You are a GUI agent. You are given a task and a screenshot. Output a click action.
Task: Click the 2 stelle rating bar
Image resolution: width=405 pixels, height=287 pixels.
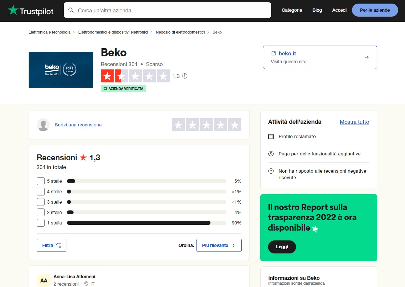(146, 212)
